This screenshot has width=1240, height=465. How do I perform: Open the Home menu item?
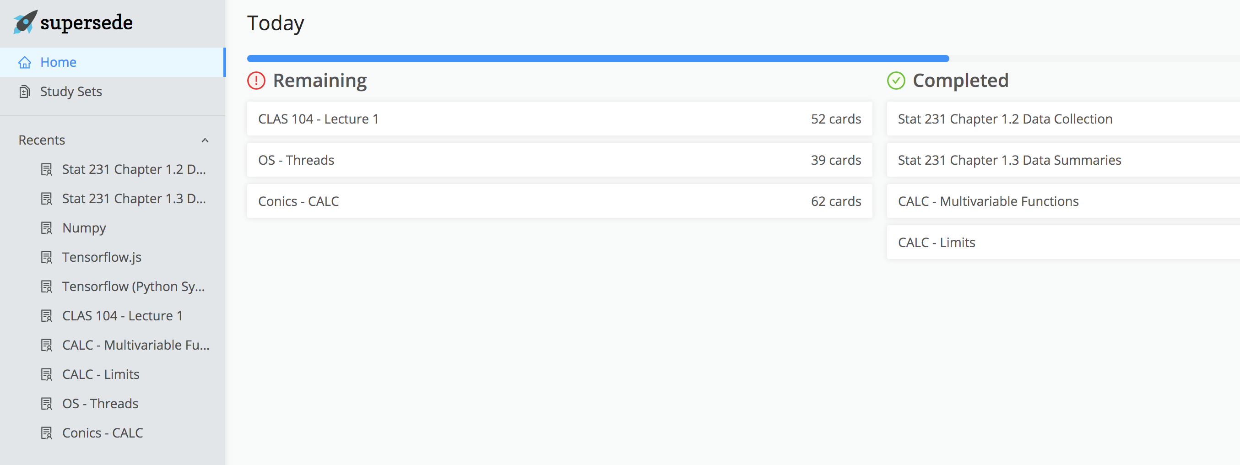point(58,63)
